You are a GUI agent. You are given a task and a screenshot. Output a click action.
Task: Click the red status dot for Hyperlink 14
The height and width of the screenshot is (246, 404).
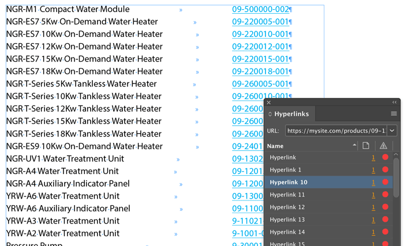click(385, 232)
